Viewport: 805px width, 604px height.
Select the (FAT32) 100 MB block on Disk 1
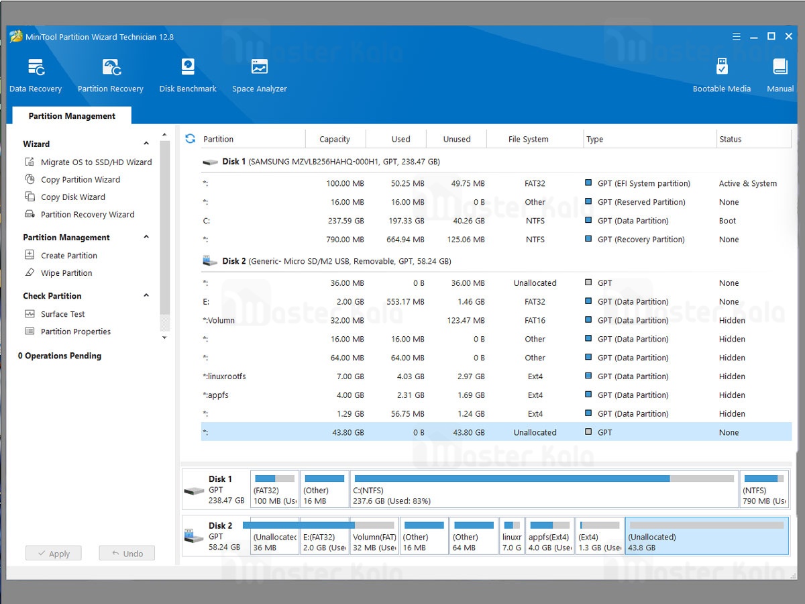tap(274, 489)
